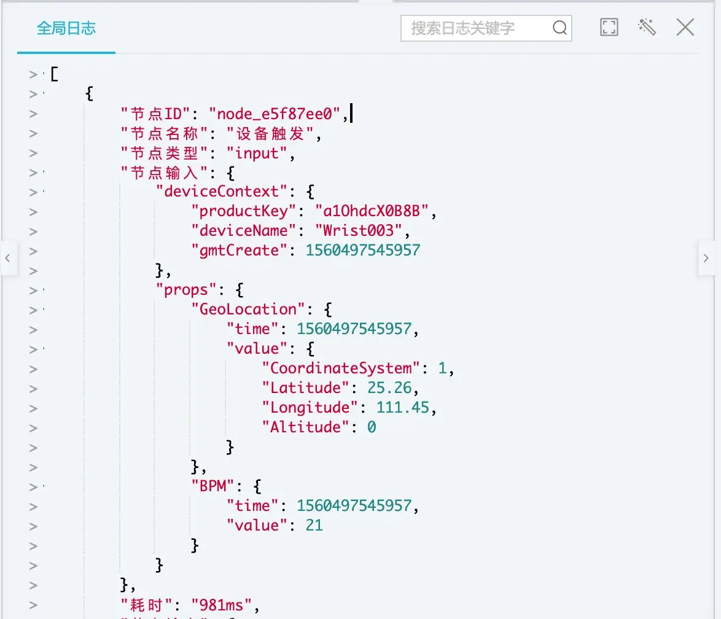The width and height of the screenshot is (721, 619).
Task: Click the 耗时 value 981ms
Action: pyautogui.click(x=221, y=605)
